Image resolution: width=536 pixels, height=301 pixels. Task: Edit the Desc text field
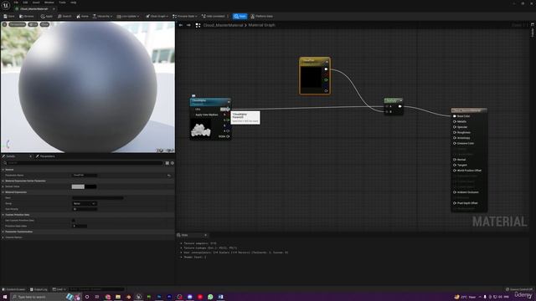click(x=98, y=197)
